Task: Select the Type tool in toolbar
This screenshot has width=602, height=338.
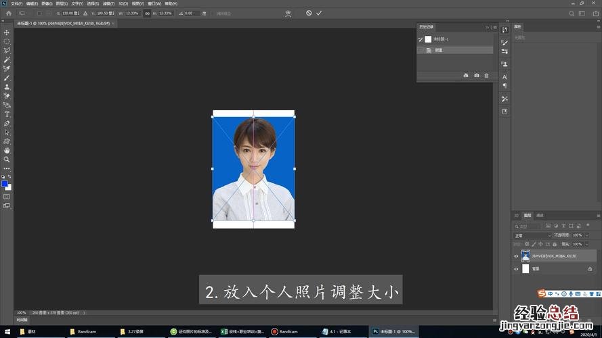Action: pyautogui.click(x=7, y=114)
